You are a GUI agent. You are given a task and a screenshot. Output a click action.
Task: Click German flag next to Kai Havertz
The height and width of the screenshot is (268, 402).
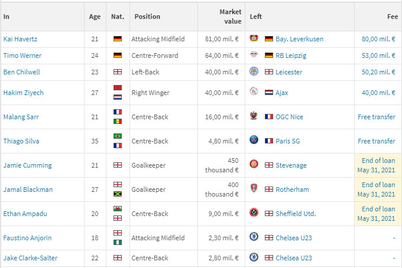pos(118,39)
